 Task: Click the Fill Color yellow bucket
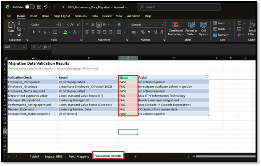tap(65, 32)
